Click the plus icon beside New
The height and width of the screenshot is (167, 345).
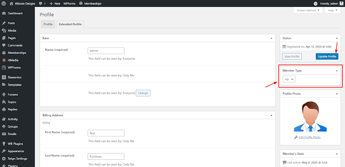coord(51,4)
